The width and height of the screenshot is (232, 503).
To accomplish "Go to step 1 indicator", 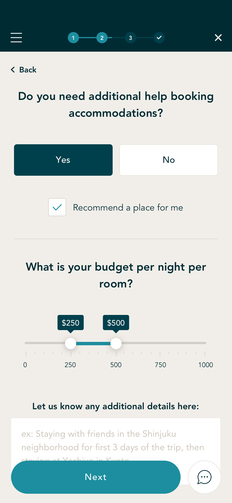I will (73, 38).
